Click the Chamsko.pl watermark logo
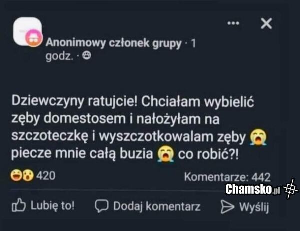The image size is (300, 231). click(253, 189)
